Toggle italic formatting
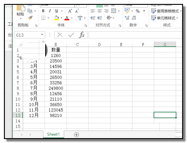This screenshot has height=143, width=187. click(x=49, y=11)
